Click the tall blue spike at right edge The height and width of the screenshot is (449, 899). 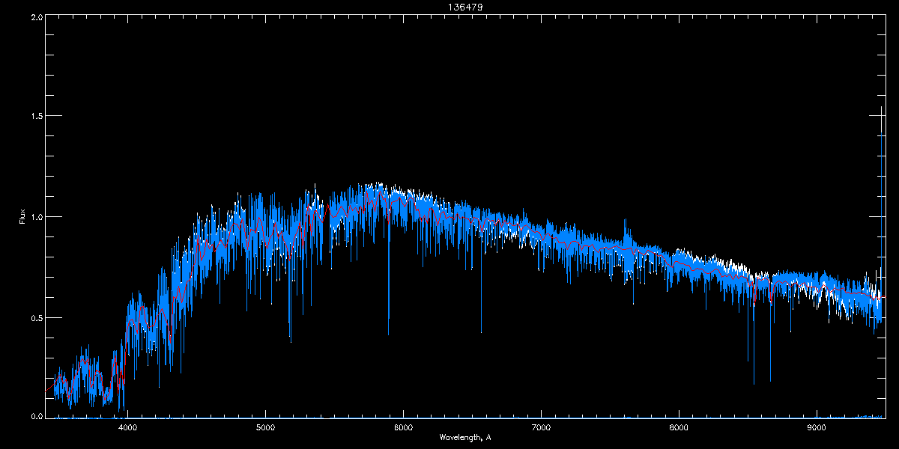(880, 224)
